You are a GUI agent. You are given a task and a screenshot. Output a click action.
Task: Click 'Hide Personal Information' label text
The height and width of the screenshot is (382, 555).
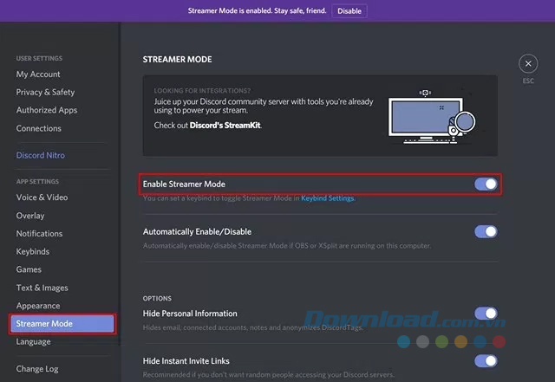click(190, 314)
